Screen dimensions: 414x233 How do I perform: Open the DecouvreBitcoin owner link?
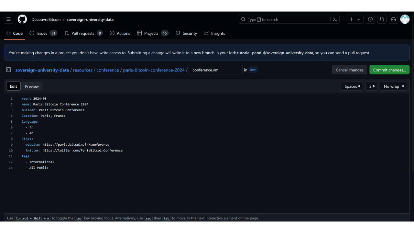click(46, 19)
